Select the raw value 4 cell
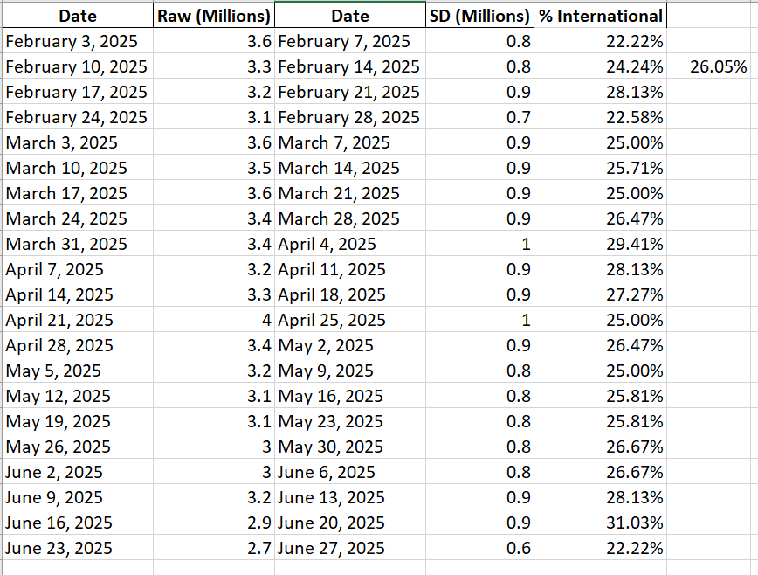Image resolution: width=758 pixels, height=575 pixels. [x=214, y=320]
